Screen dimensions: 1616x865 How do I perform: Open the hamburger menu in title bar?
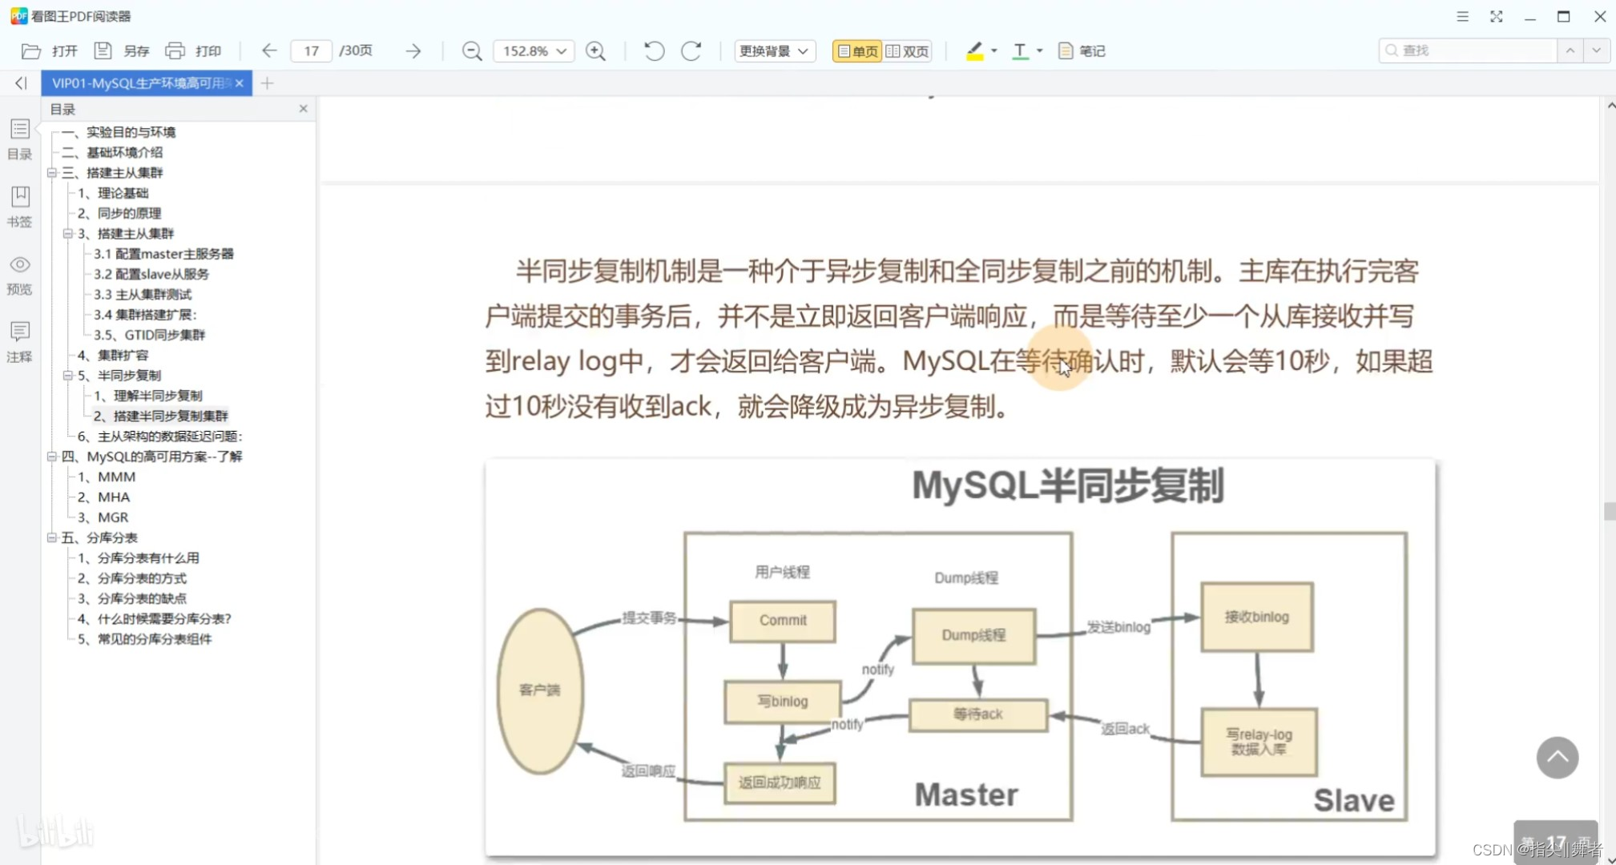1462,16
